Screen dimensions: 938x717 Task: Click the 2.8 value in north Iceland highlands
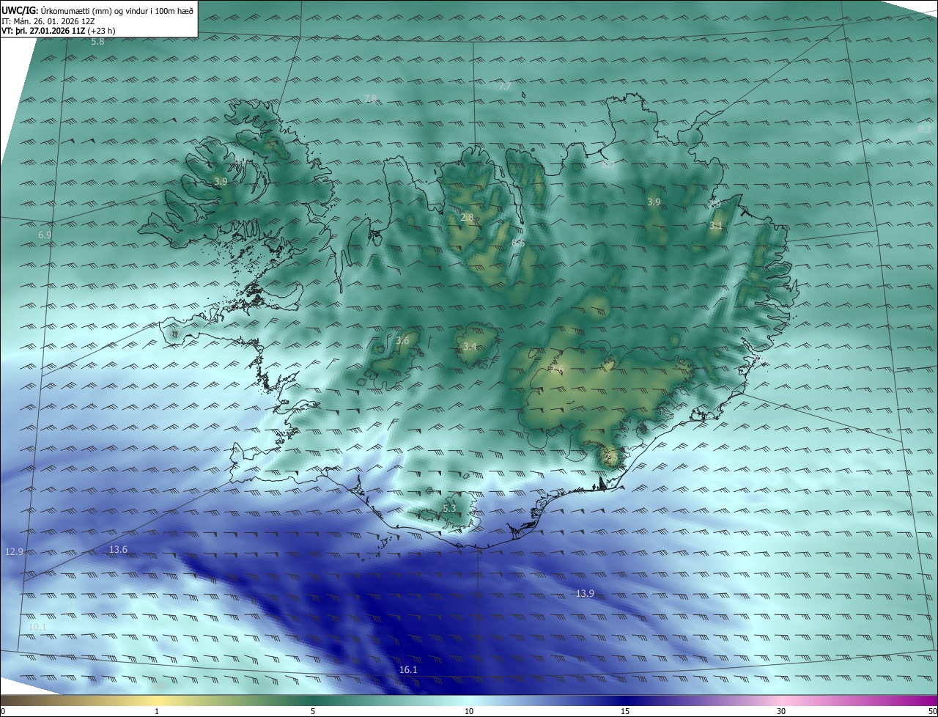pyautogui.click(x=467, y=218)
